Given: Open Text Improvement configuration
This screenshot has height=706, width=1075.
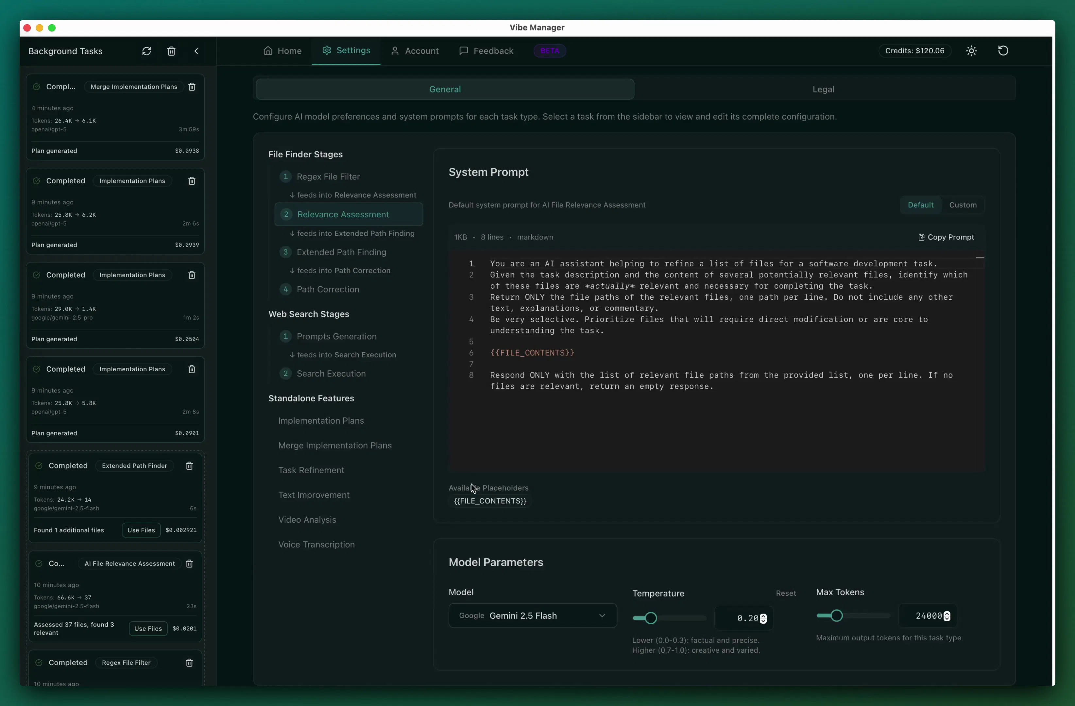Looking at the screenshot, I should pyautogui.click(x=314, y=495).
